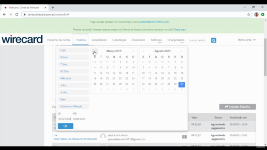Open the MAQUININHA WIRECARD link

(155, 22)
